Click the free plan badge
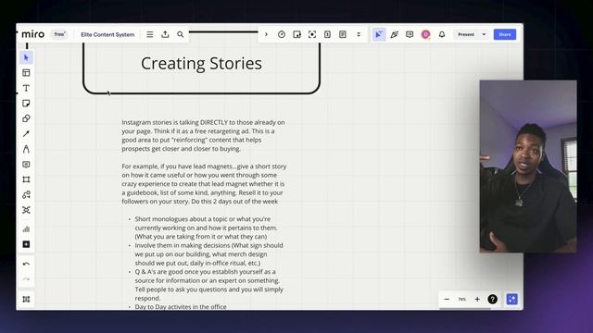Image resolution: width=593 pixels, height=333 pixels. (59, 34)
